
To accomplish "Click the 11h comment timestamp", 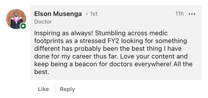I will (179, 14).
